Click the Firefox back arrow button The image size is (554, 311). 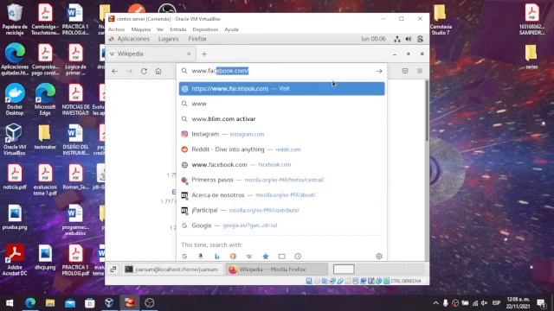(x=115, y=71)
